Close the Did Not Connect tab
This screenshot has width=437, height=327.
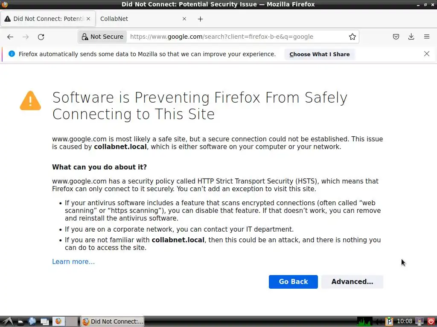88,19
